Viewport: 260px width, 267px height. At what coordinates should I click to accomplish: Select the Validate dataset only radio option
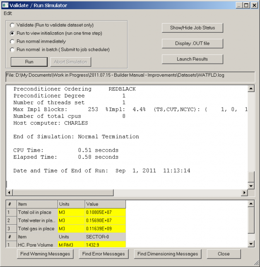(12, 25)
